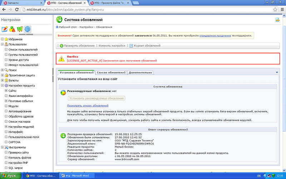The width and height of the screenshot is (286, 179).
Task: Click the home icon in the breadcrumb
Action: pyautogui.click(x=58, y=27)
